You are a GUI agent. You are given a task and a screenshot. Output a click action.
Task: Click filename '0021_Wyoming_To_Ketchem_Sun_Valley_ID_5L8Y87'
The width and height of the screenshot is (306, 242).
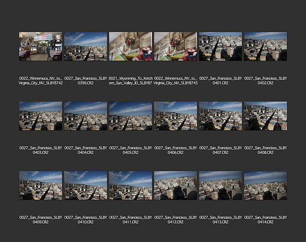click(x=130, y=81)
